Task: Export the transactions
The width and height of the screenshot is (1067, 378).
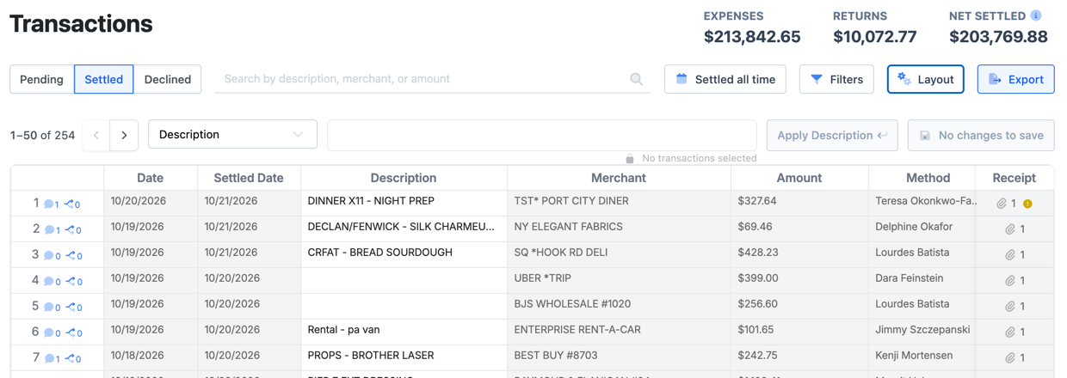Action: coord(1016,79)
